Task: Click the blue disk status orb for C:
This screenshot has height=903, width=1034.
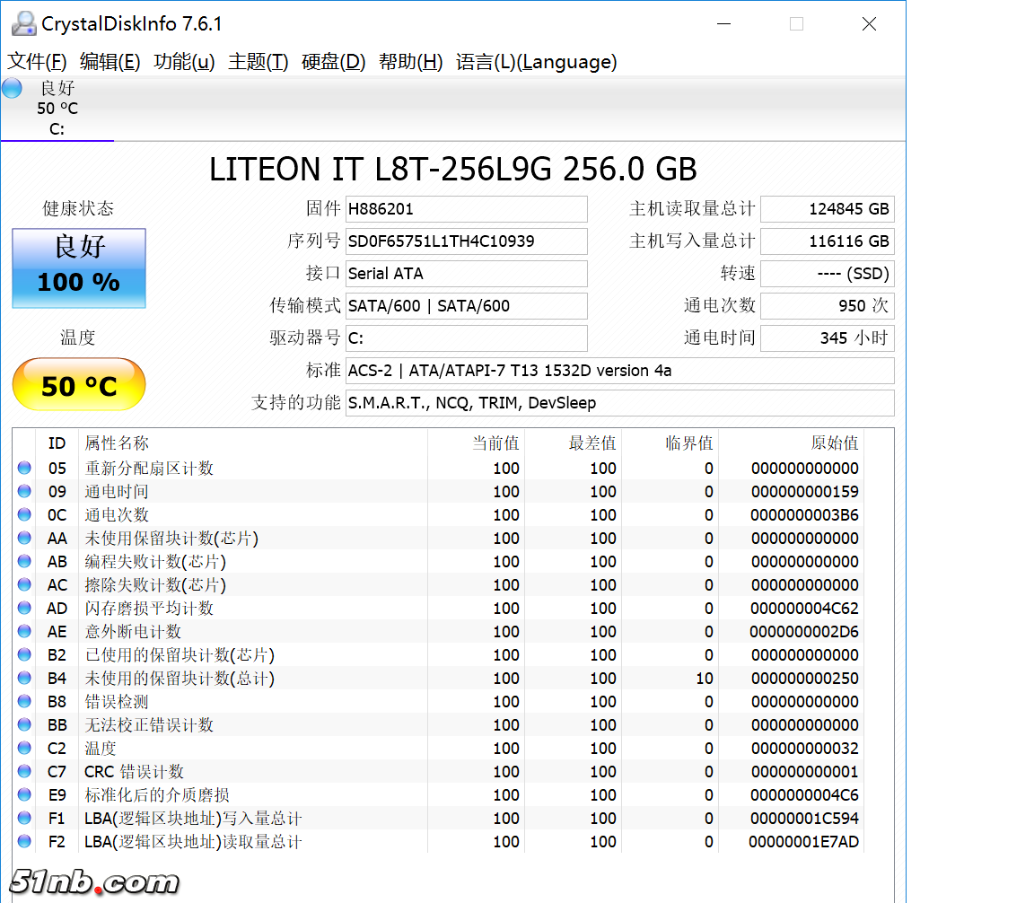Action: 12,88
